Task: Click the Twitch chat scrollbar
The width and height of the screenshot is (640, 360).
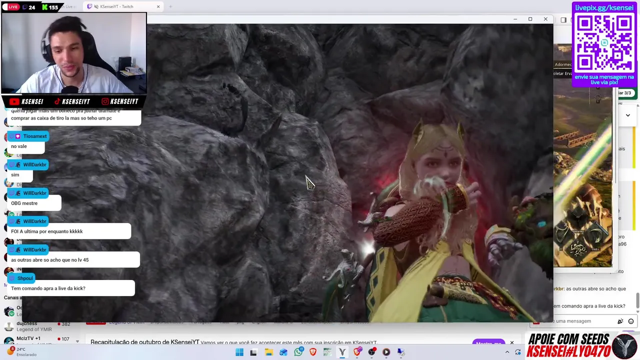Action: point(637,300)
